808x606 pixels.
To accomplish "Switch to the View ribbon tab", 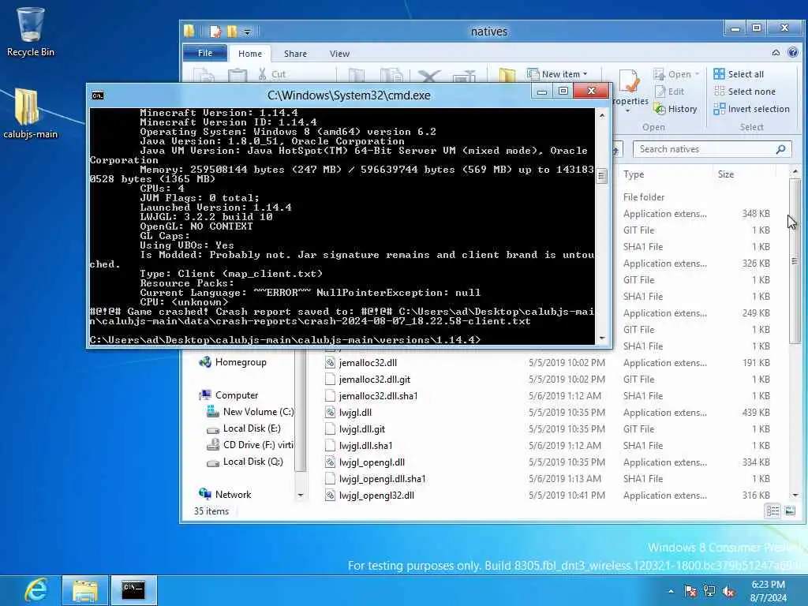I will click(x=339, y=53).
